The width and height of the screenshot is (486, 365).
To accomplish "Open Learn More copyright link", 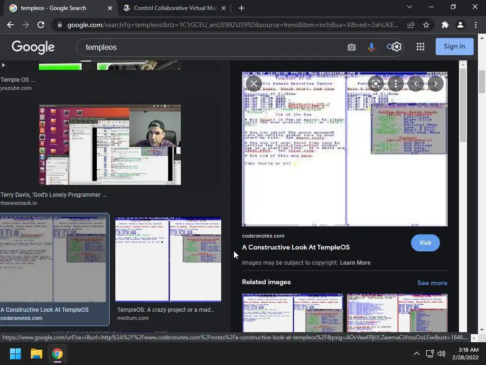I will 355,262.
